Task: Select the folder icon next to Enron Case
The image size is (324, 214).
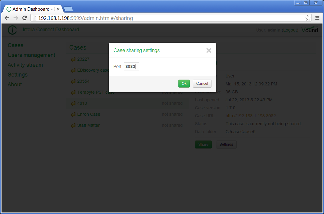Action: point(74,114)
